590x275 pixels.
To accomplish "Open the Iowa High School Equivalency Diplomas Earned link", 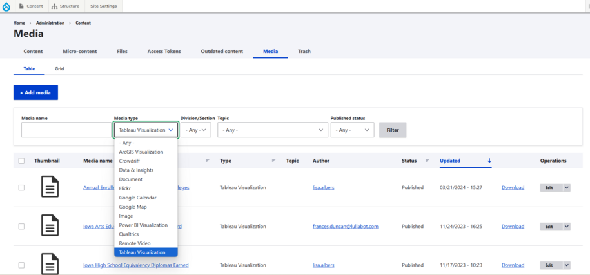I will pos(136,265).
